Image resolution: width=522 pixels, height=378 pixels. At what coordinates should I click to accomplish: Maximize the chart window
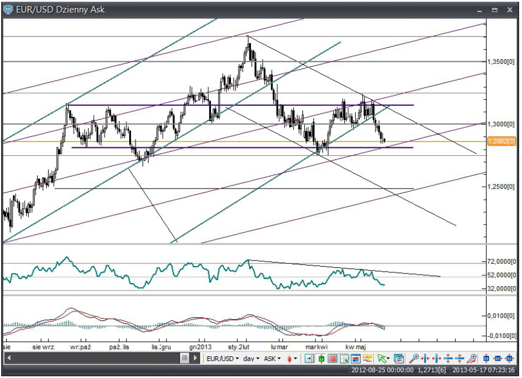(495, 10)
